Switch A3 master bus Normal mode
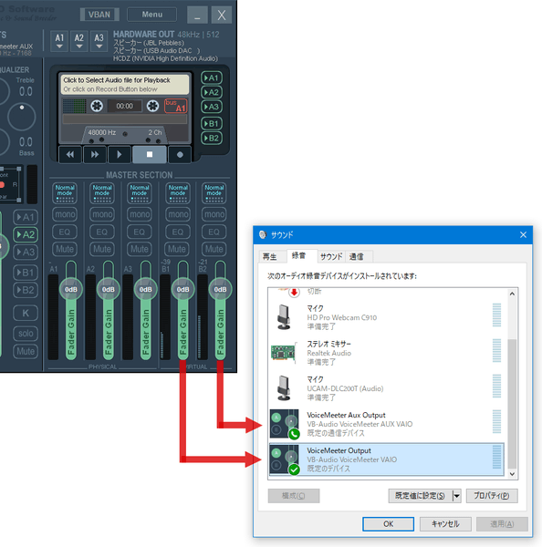The image size is (542, 547). (x=140, y=193)
